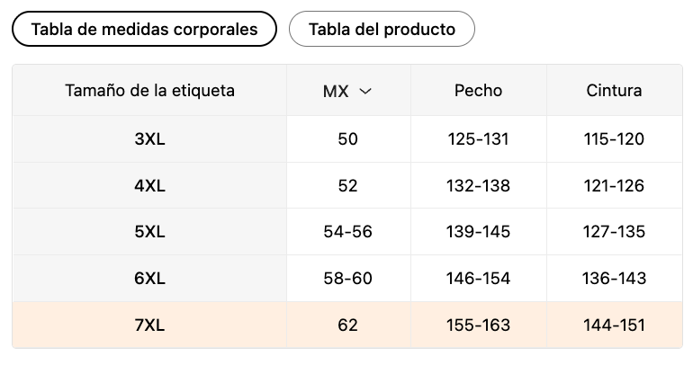Open the Tabla del producto tab
The width and height of the screenshot is (693, 365).
382,30
